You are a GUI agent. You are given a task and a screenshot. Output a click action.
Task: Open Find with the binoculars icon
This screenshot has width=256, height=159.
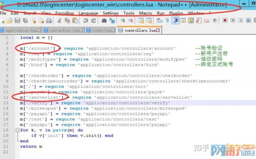pyautogui.click(x=104, y=21)
